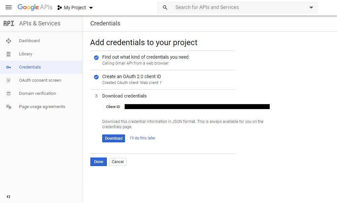Open OAuth consent screen page

tap(41, 80)
